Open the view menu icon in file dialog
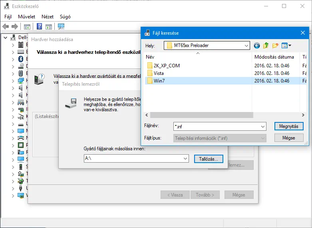 pos(286,45)
